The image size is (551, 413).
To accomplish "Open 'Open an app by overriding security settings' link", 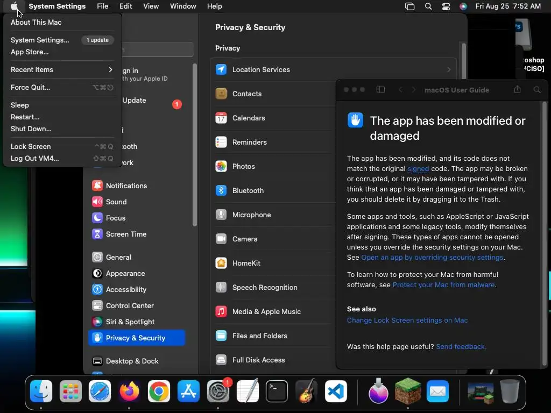I will [432, 258].
